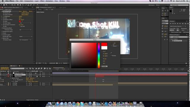Open Preview BG Layer dropdown

click(x=26, y=37)
